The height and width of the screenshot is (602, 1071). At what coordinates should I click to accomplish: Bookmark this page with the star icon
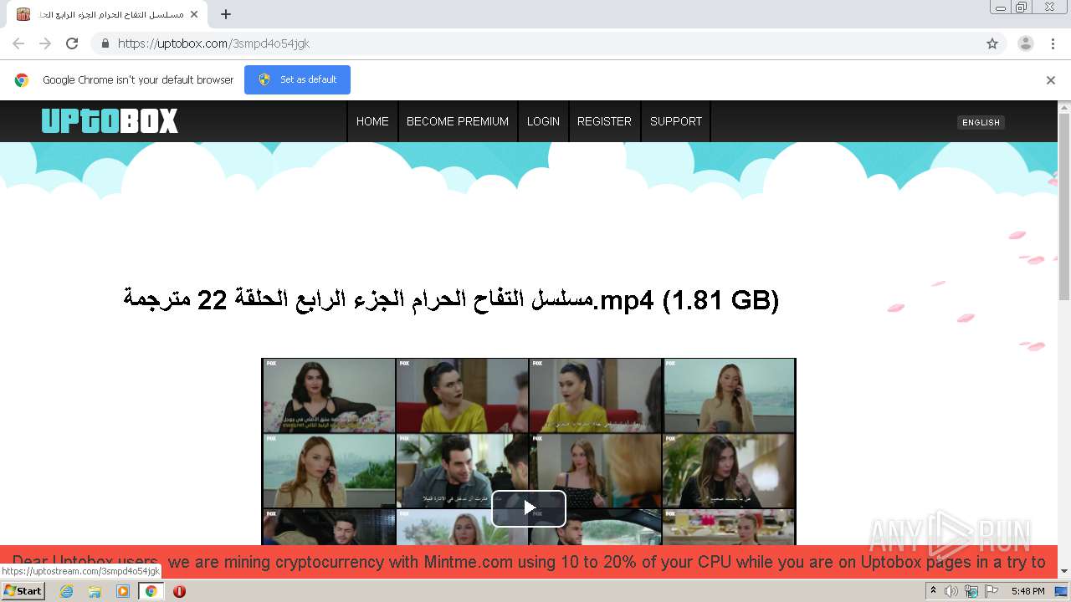point(992,43)
